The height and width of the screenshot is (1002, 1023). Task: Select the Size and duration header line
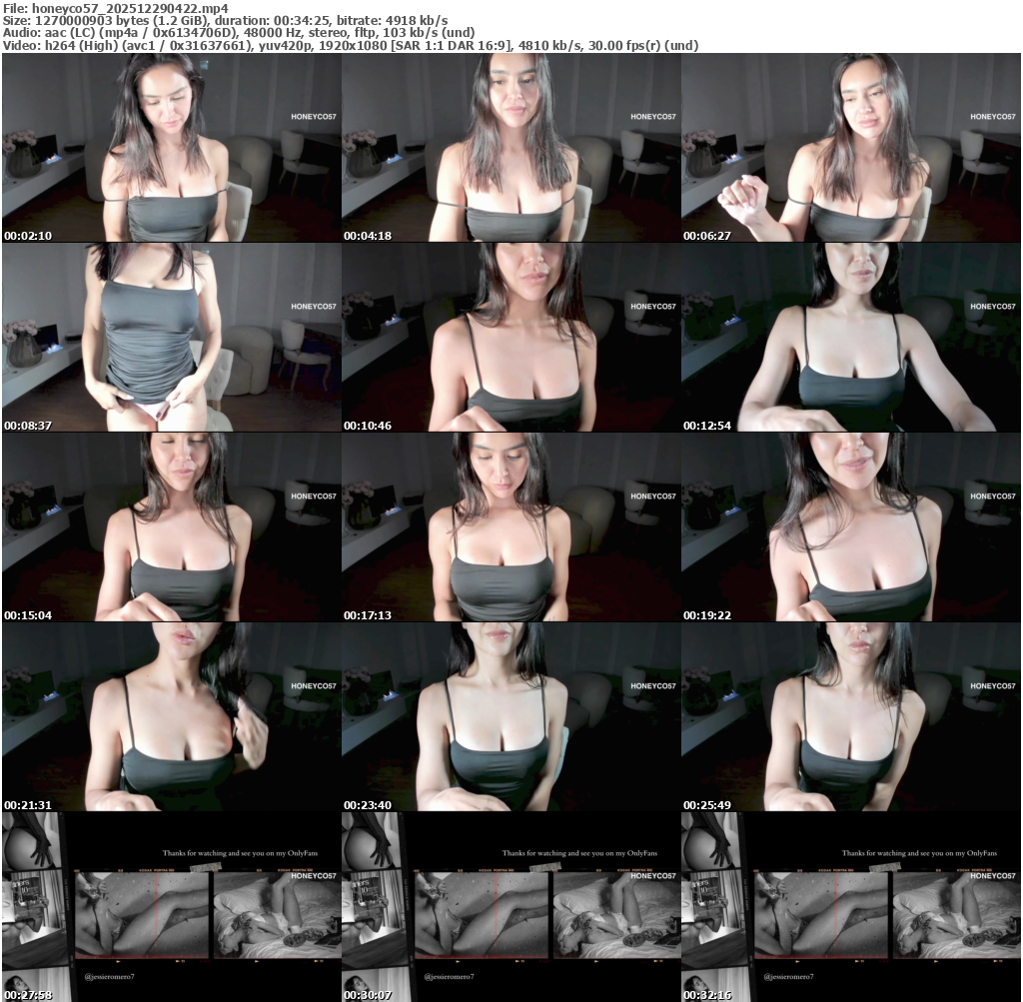tap(225, 20)
